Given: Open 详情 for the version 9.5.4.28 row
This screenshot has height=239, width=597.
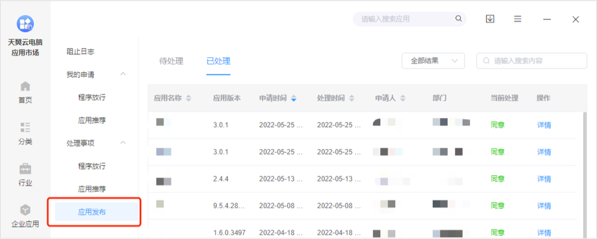Looking at the screenshot, I should coord(544,206).
